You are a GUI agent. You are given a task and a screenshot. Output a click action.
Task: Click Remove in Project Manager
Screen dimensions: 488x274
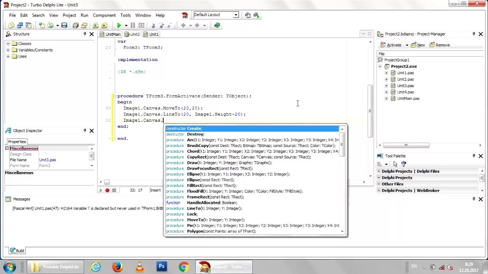(440, 45)
